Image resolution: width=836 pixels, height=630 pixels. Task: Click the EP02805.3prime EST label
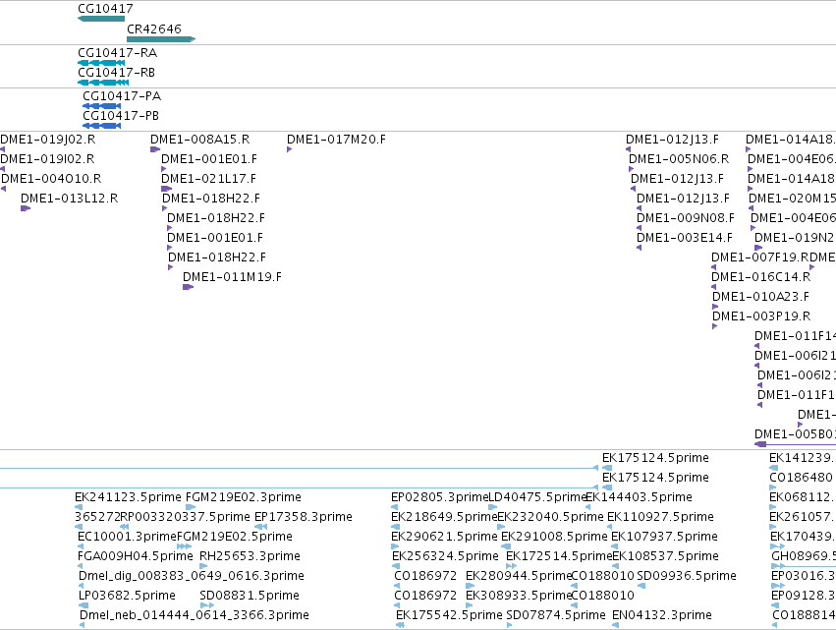[x=440, y=497]
